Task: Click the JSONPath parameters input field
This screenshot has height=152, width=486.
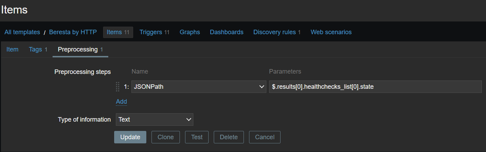Action: coord(375,87)
